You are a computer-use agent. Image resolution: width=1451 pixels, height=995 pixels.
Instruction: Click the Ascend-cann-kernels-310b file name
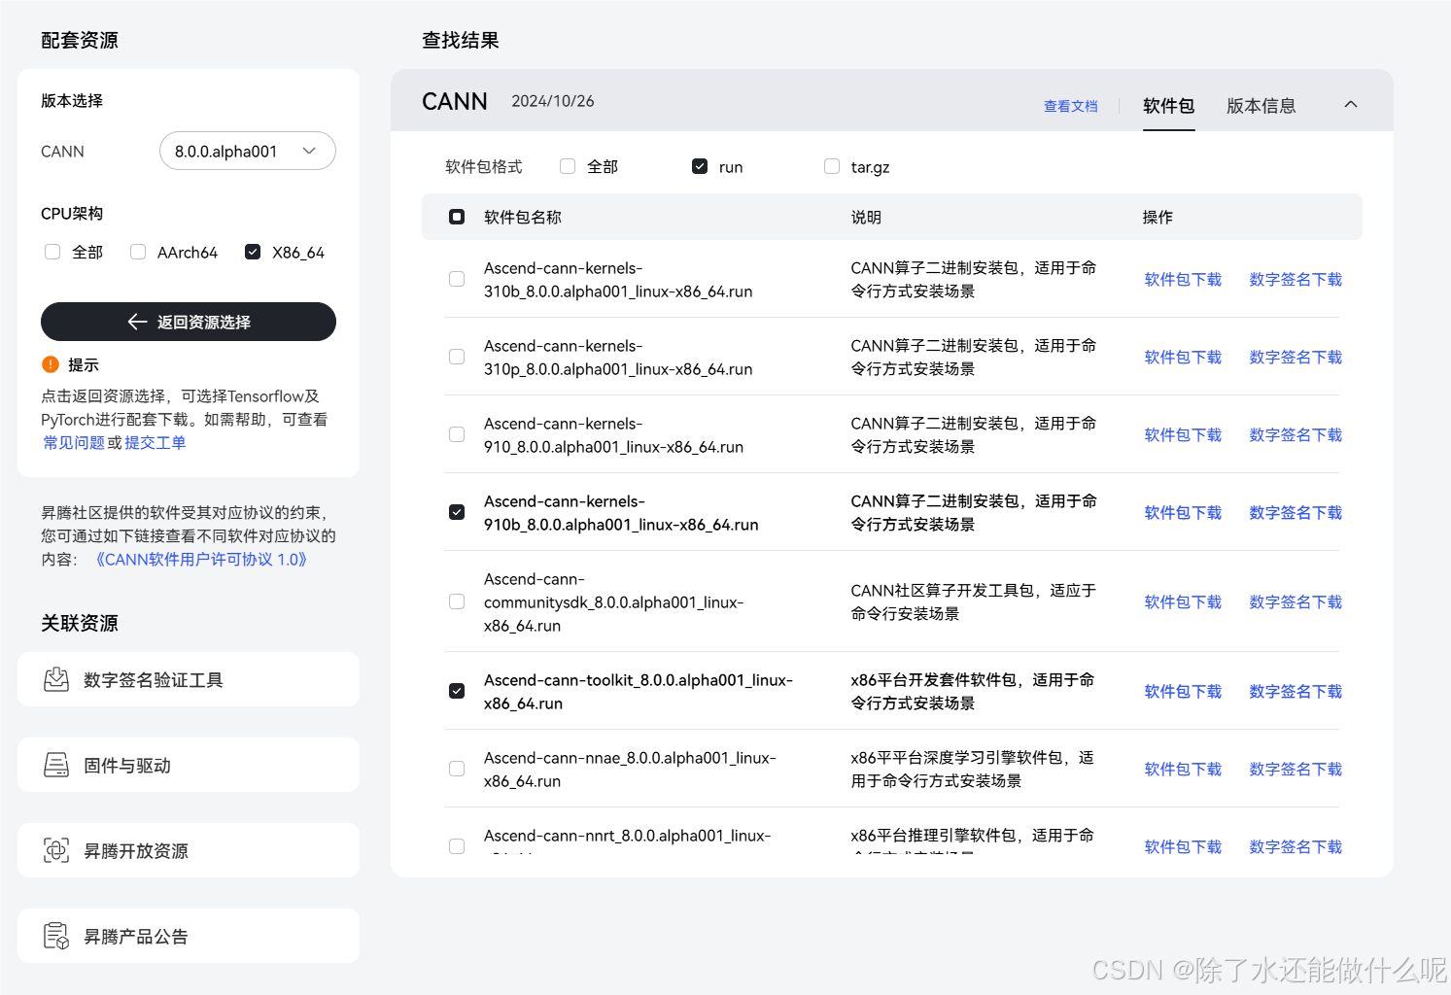618,279
